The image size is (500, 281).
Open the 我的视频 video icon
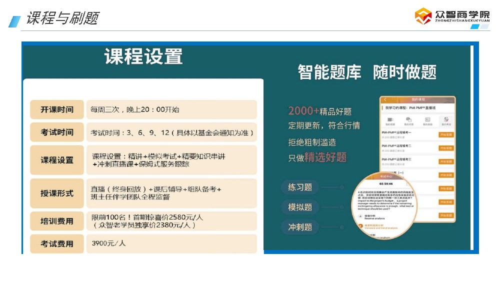(390, 120)
